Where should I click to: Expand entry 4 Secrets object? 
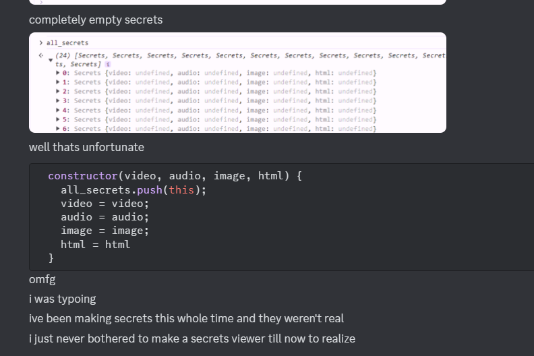(x=58, y=110)
